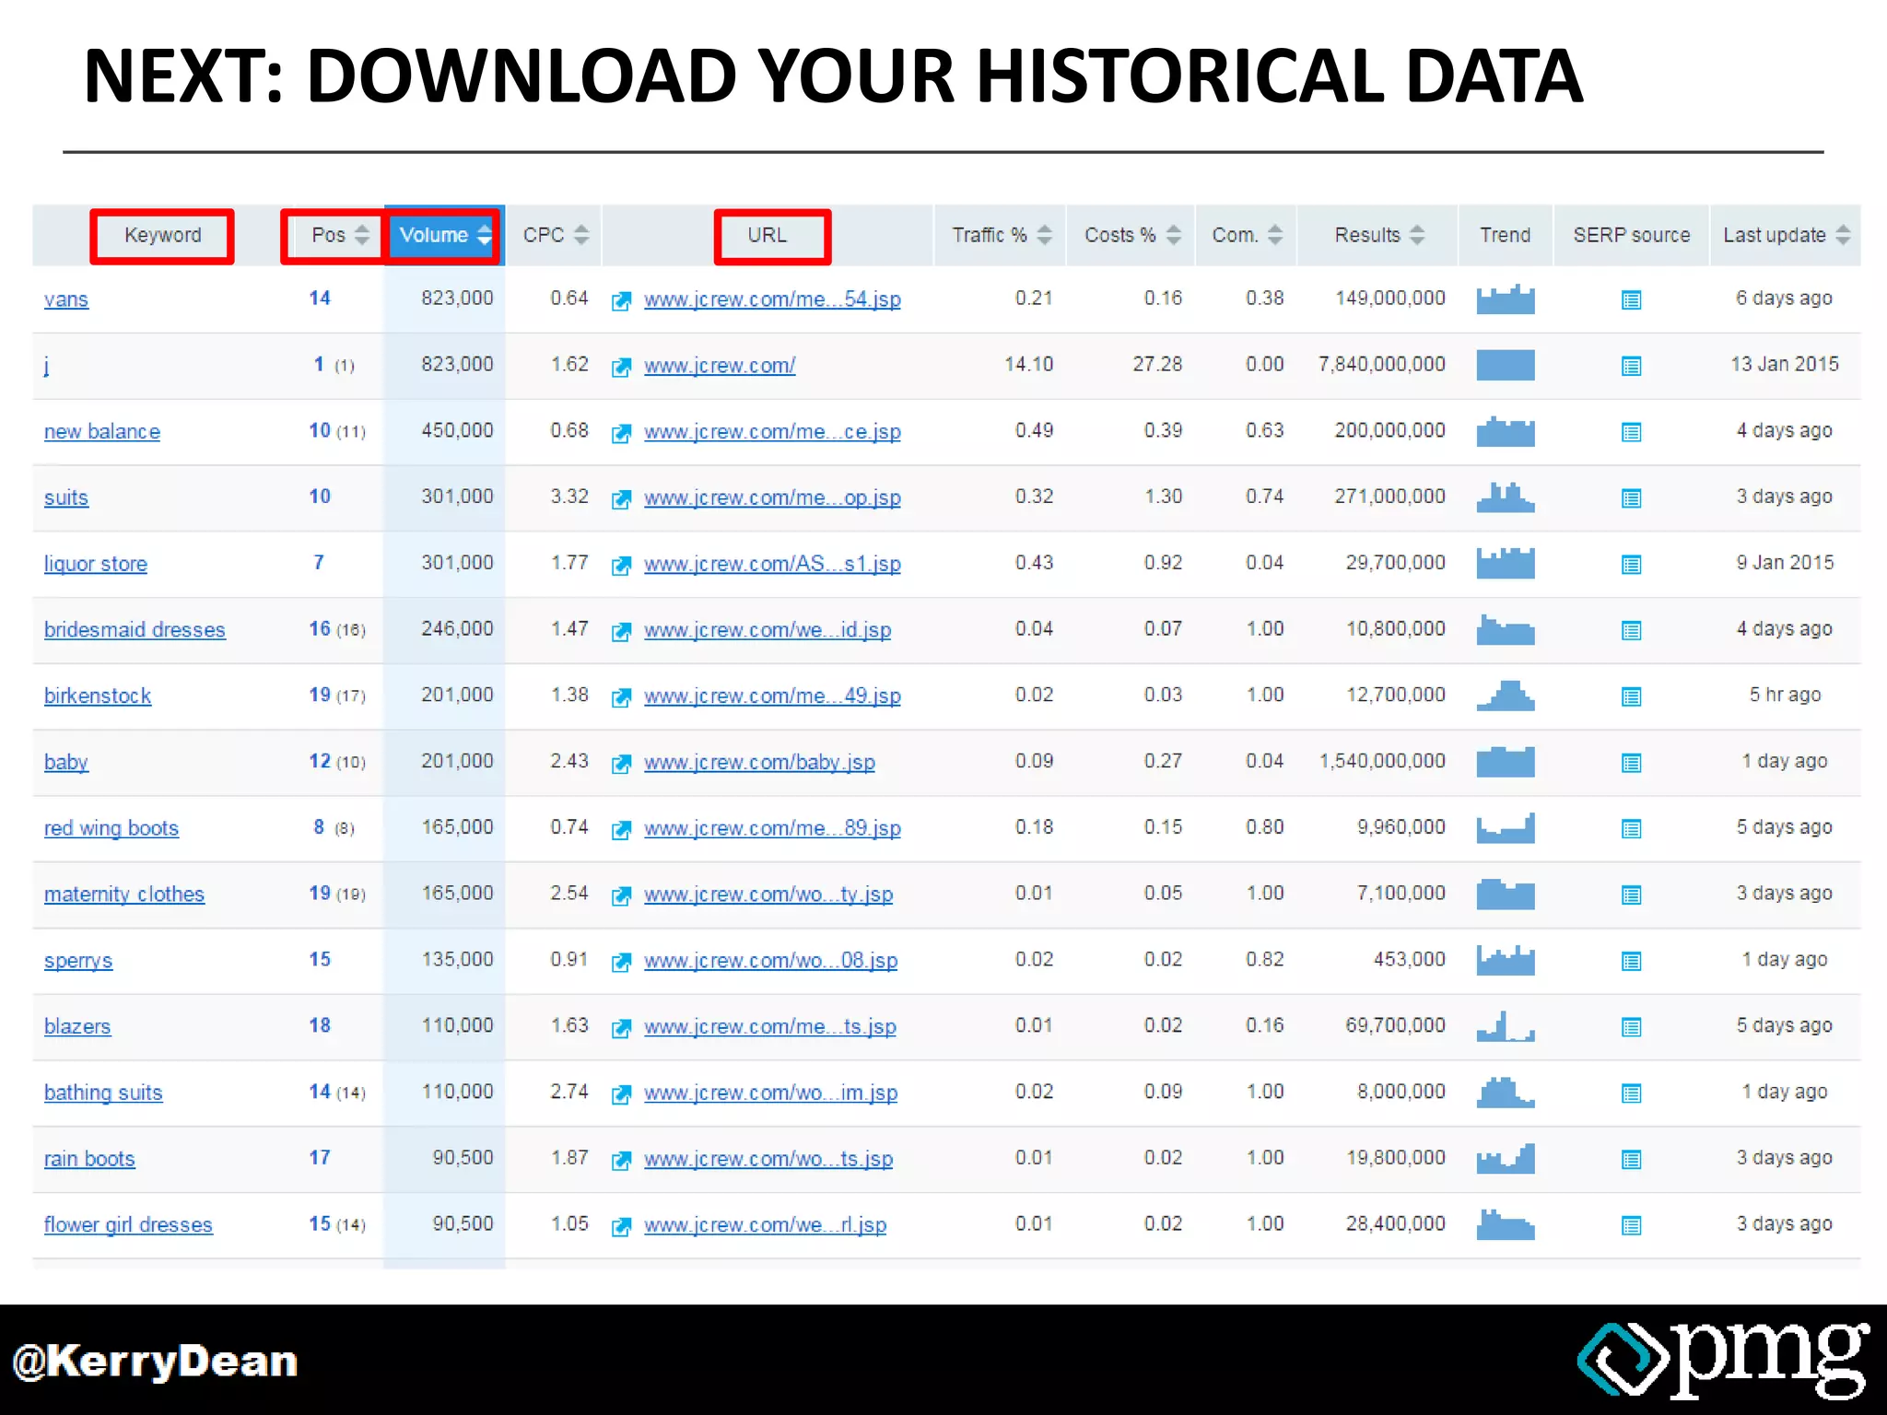This screenshot has height=1415, width=1887.
Task: Open the www.jcrew.com/ URL link
Action: point(720,366)
